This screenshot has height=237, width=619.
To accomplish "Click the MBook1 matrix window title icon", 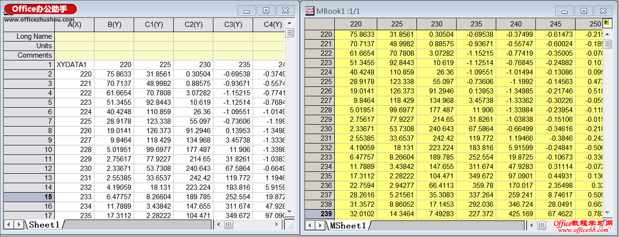I will click(x=310, y=11).
